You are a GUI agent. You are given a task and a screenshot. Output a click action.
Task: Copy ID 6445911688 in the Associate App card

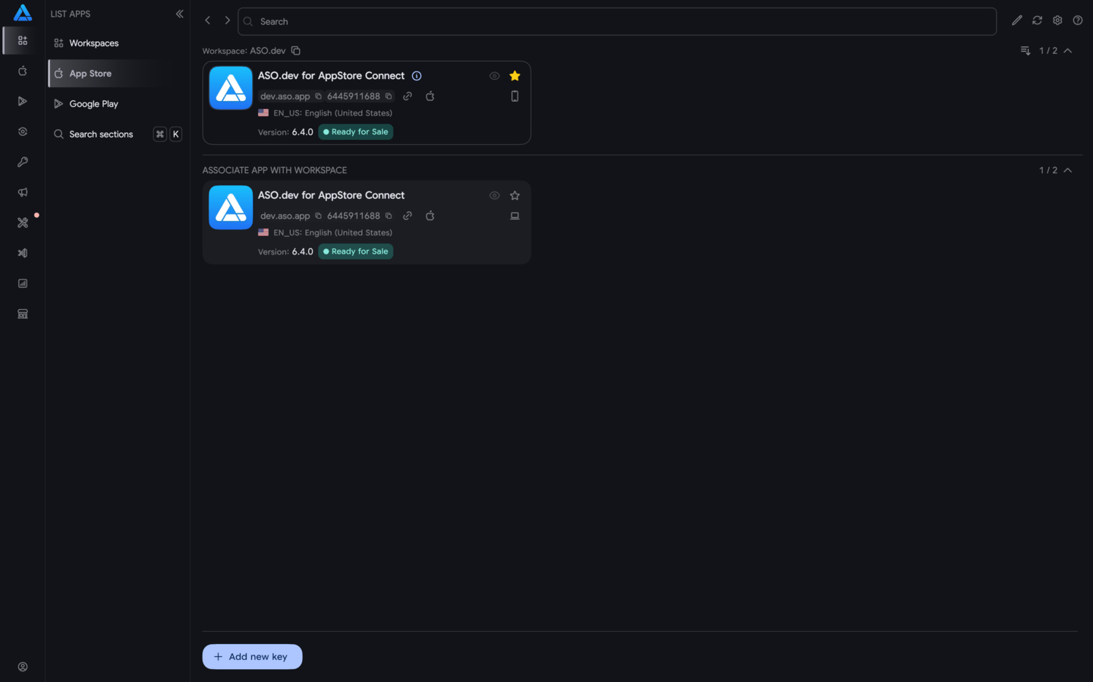pyautogui.click(x=389, y=216)
